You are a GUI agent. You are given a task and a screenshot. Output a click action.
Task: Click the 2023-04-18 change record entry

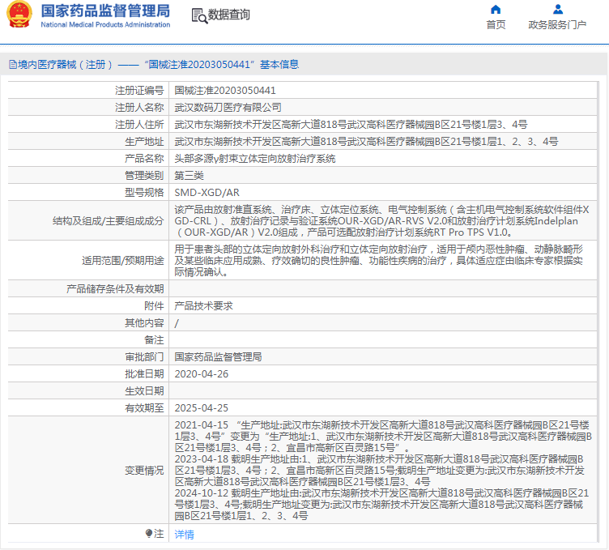pos(380,471)
